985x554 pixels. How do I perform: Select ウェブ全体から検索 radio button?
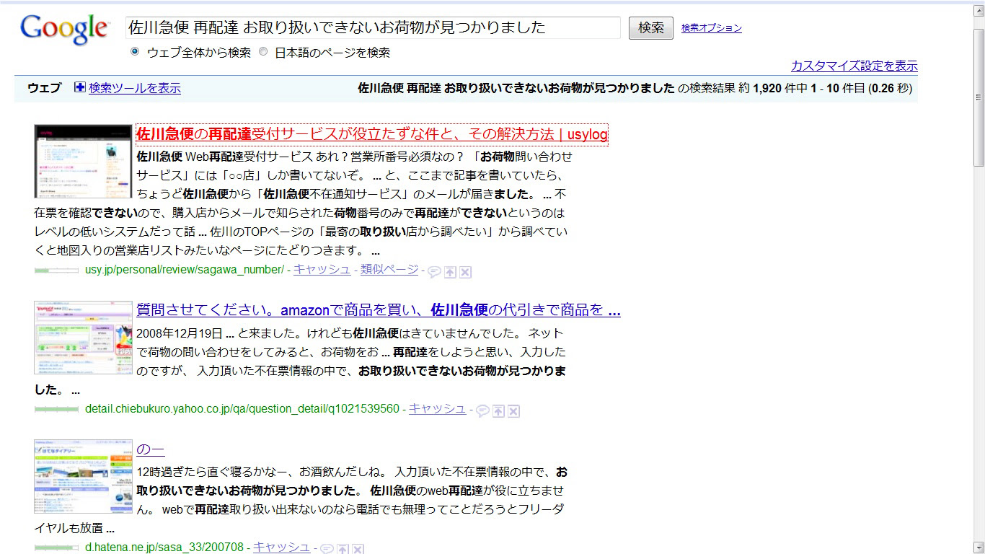pos(135,52)
